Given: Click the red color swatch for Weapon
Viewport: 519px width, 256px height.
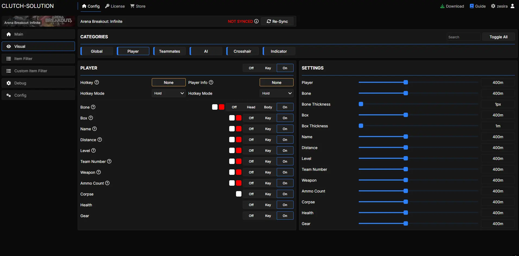Looking at the screenshot, I should tap(239, 172).
